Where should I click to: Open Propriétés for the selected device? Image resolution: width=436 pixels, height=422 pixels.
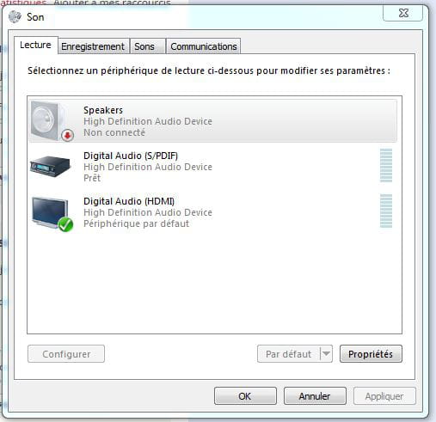click(x=371, y=354)
